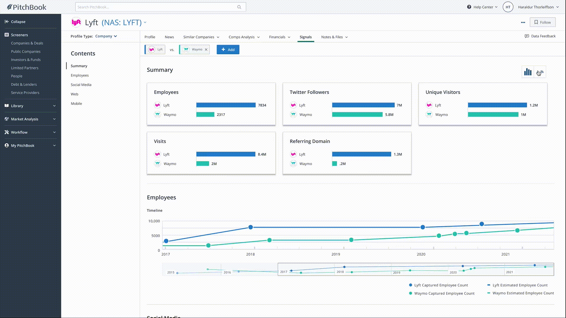Click the Library book icon
Screen dimensions: 566x318
tap(6, 106)
